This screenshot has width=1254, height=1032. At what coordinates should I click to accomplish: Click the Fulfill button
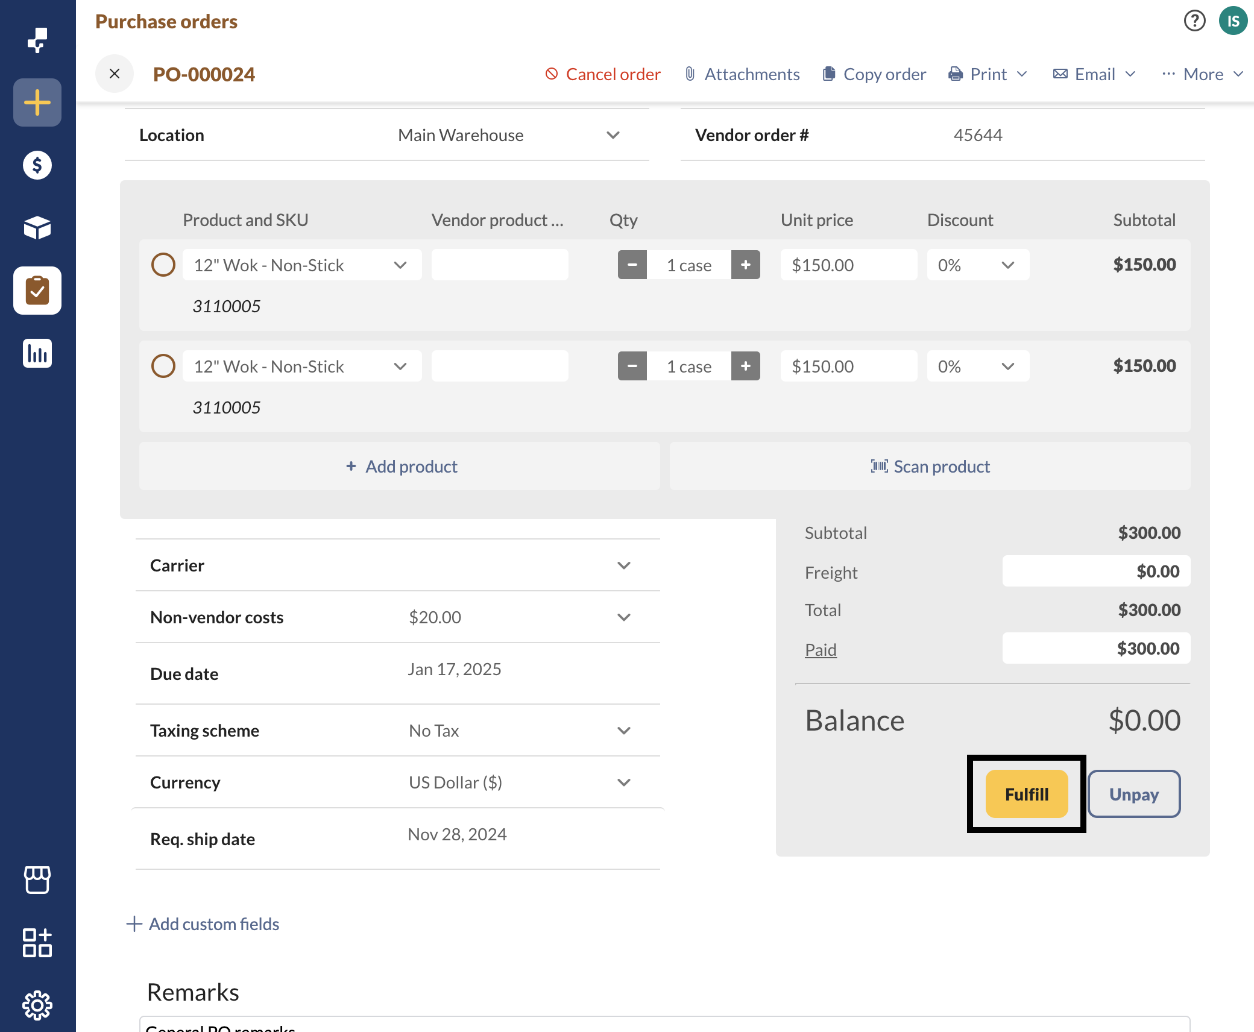point(1026,794)
